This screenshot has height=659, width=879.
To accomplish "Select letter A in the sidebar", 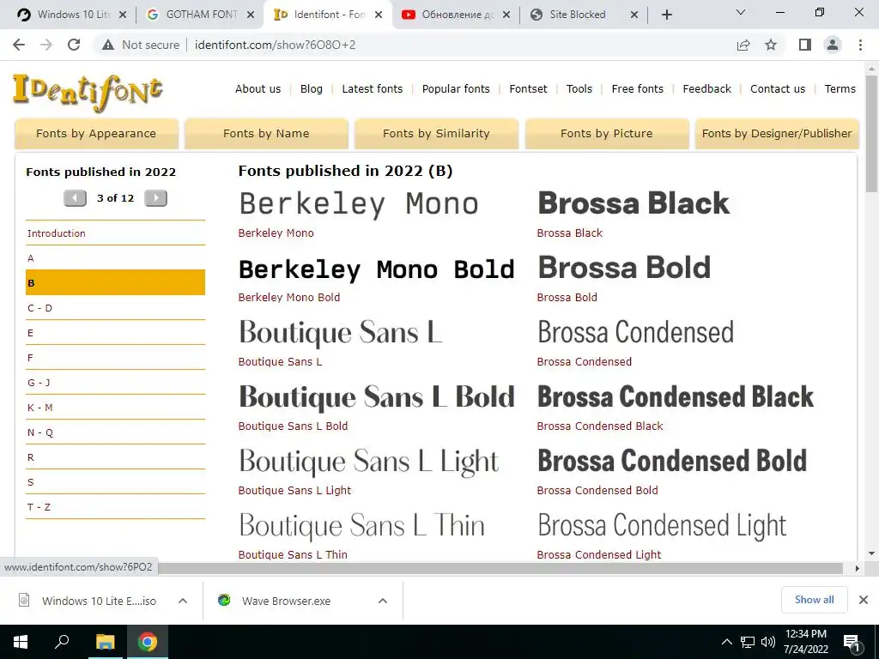I will point(116,257).
